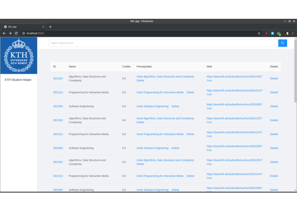The width and height of the screenshot is (297, 211).
Task: Open the browser profile avatar
Action: (x=287, y=33)
